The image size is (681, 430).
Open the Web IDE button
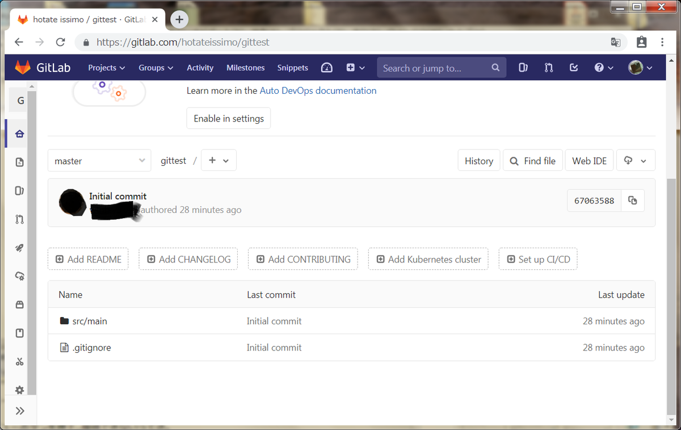coord(589,161)
